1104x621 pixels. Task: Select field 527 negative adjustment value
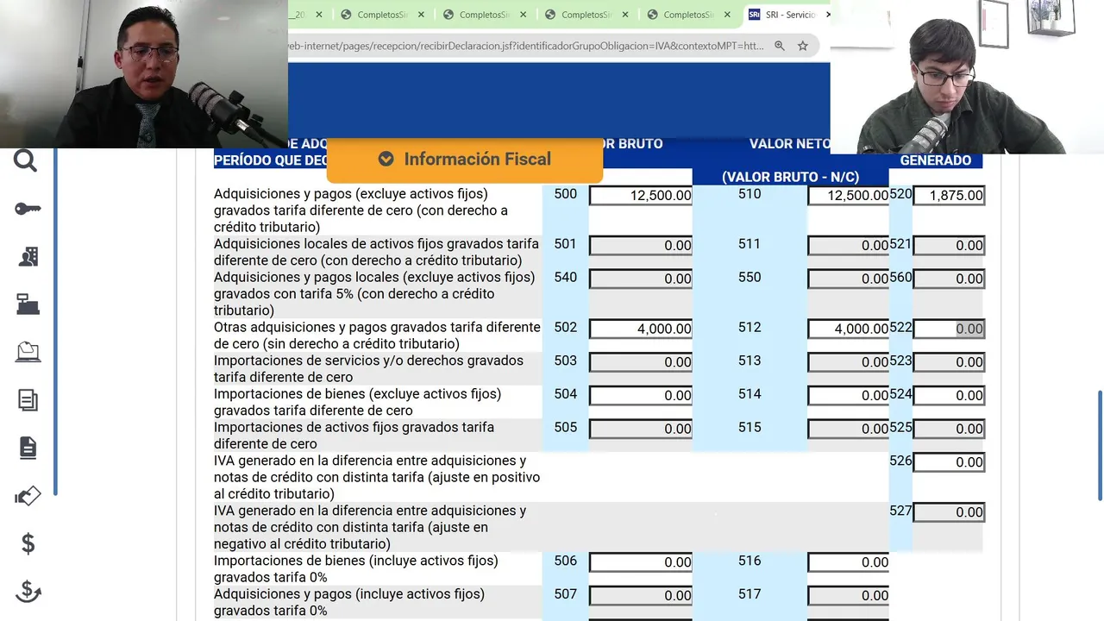[949, 512]
